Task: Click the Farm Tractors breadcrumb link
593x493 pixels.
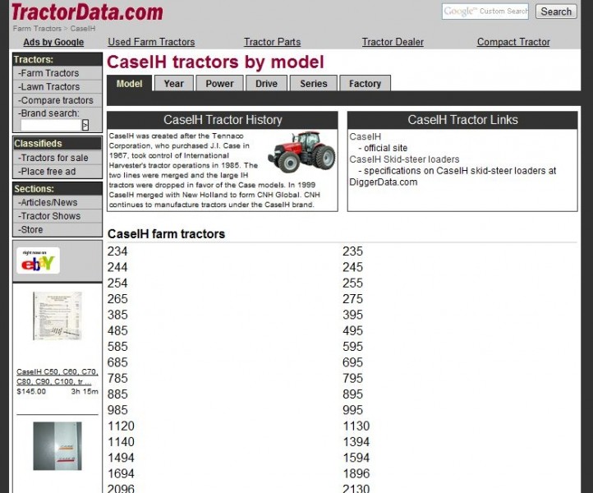Action: (x=38, y=29)
